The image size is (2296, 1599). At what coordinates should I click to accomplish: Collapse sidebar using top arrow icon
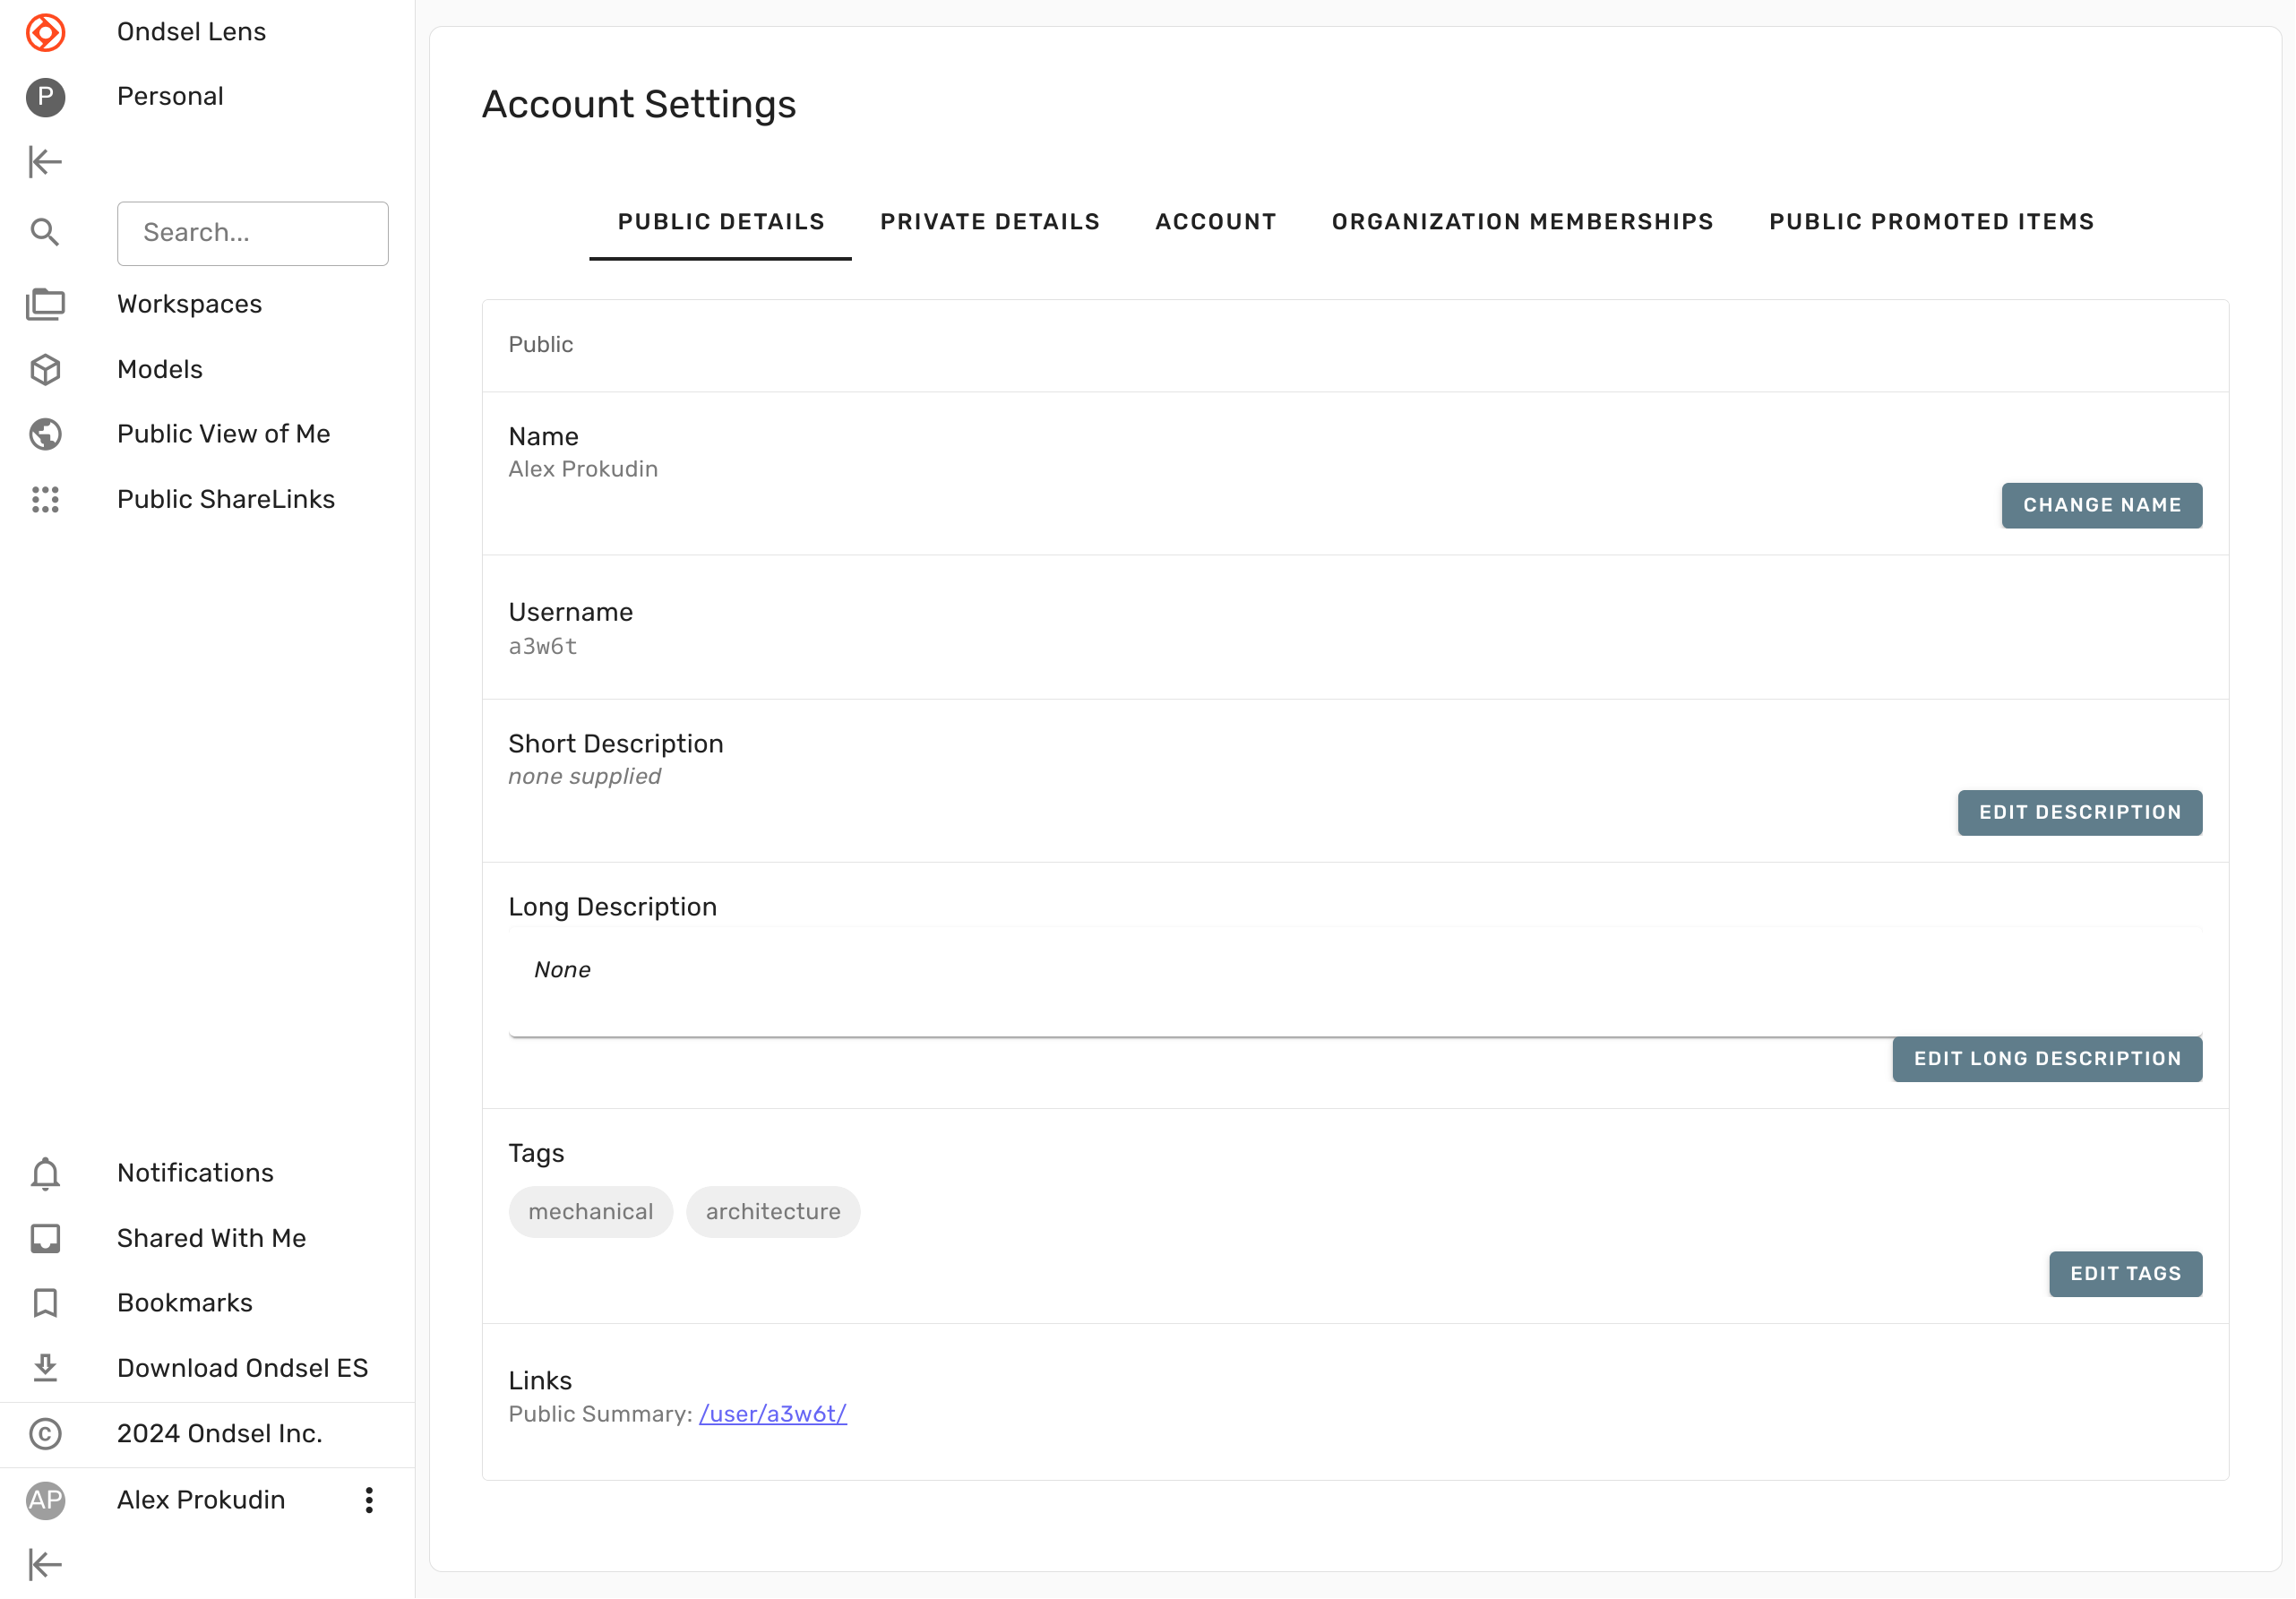(x=45, y=162)
